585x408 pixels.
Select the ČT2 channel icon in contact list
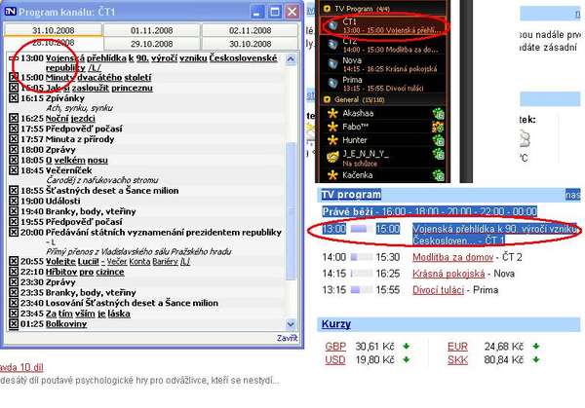tap(332, 45)
